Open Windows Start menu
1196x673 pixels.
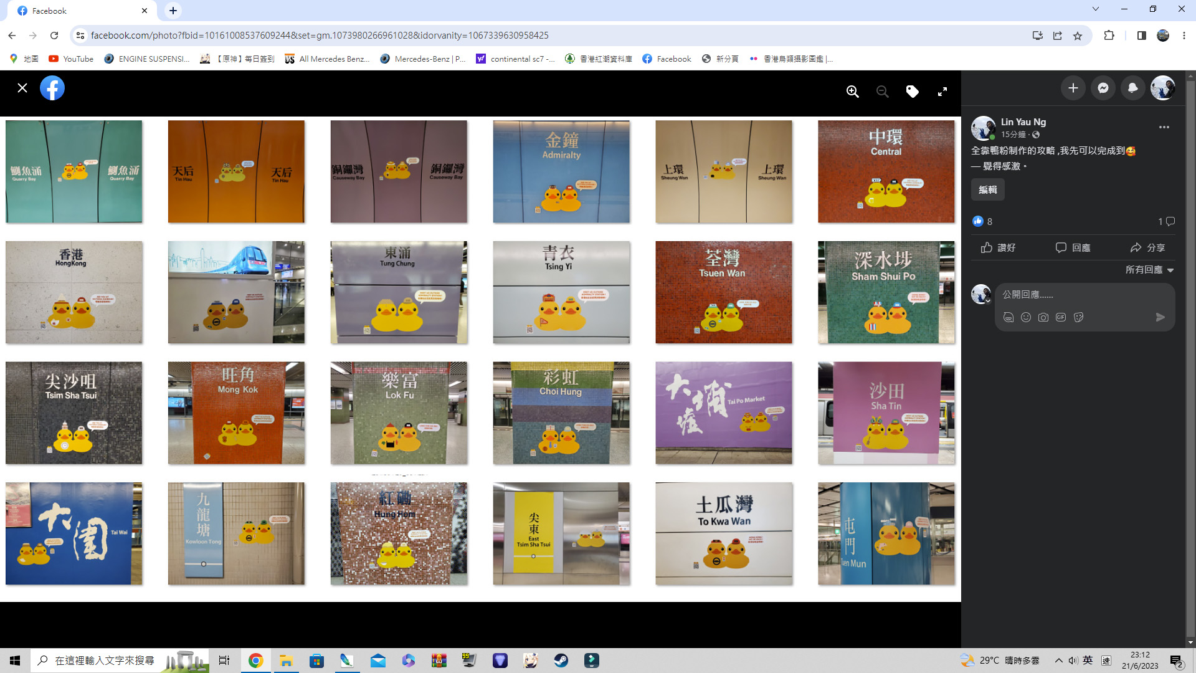click(15, 661)
